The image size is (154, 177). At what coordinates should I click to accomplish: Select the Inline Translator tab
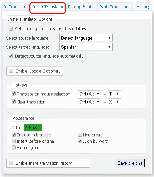click(48, 7)
